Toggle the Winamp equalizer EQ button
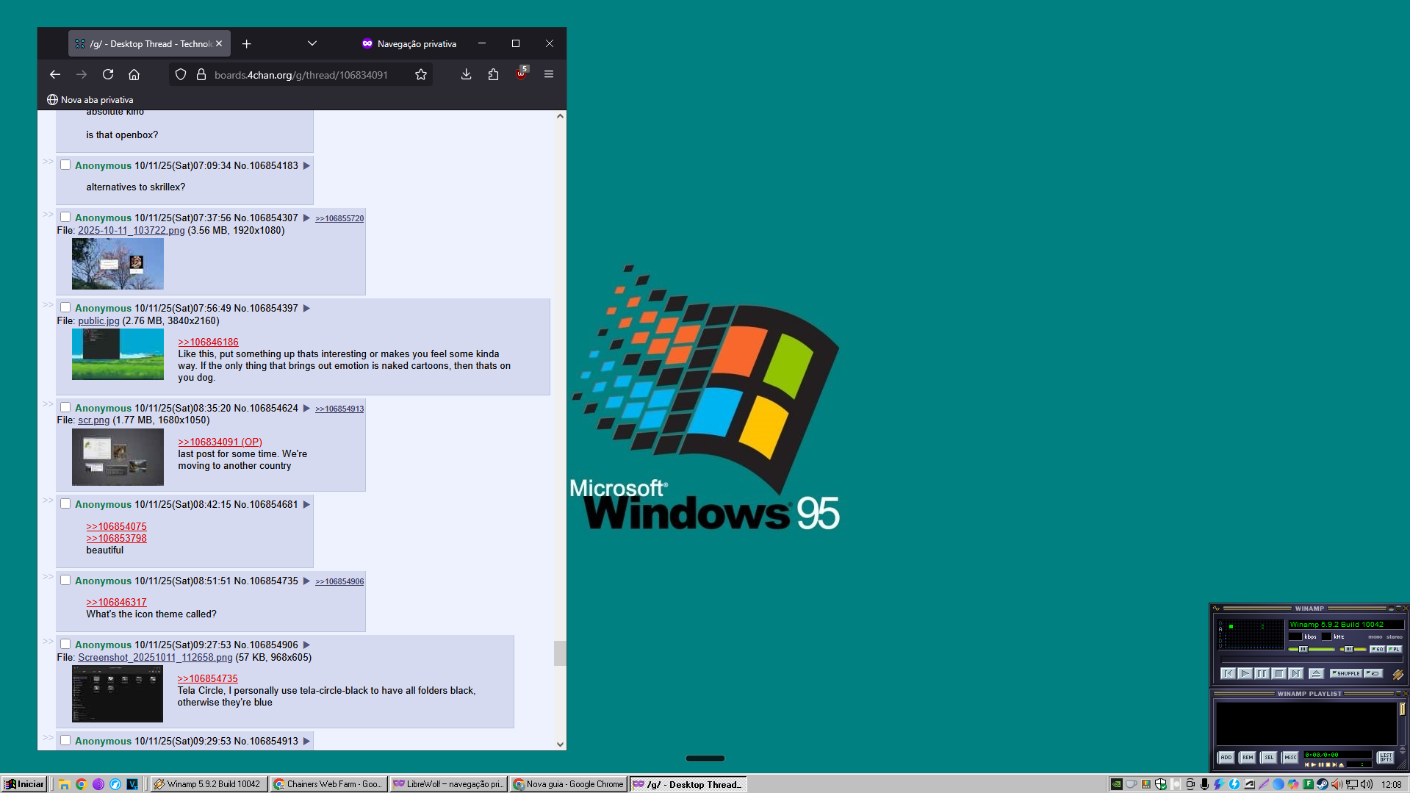Image resolution: width=1410 pixels, height=793 pixels. [x=1377, y=649]
